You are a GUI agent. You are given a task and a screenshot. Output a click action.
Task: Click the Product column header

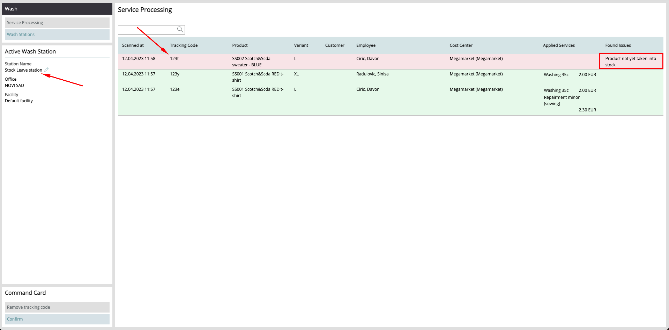coord(240,45)
